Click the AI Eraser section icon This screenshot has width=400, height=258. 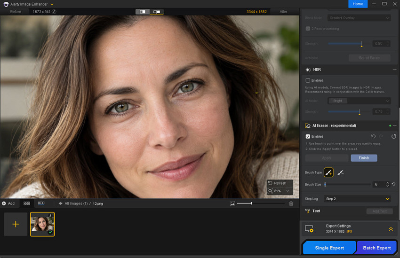coord(308,125)
